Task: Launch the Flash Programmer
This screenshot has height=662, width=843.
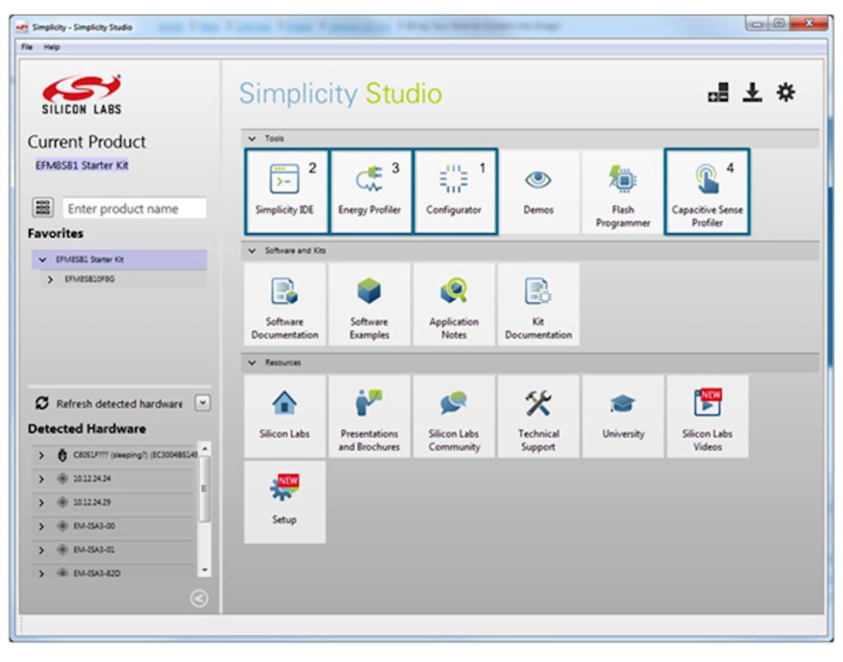Action: [622, 191]
